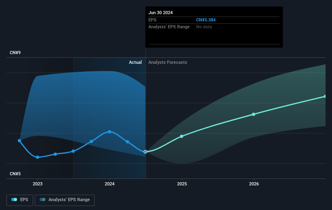Click the 2026 x-axis label
This screenshot has height=210, width=332.
pos(254,184)
